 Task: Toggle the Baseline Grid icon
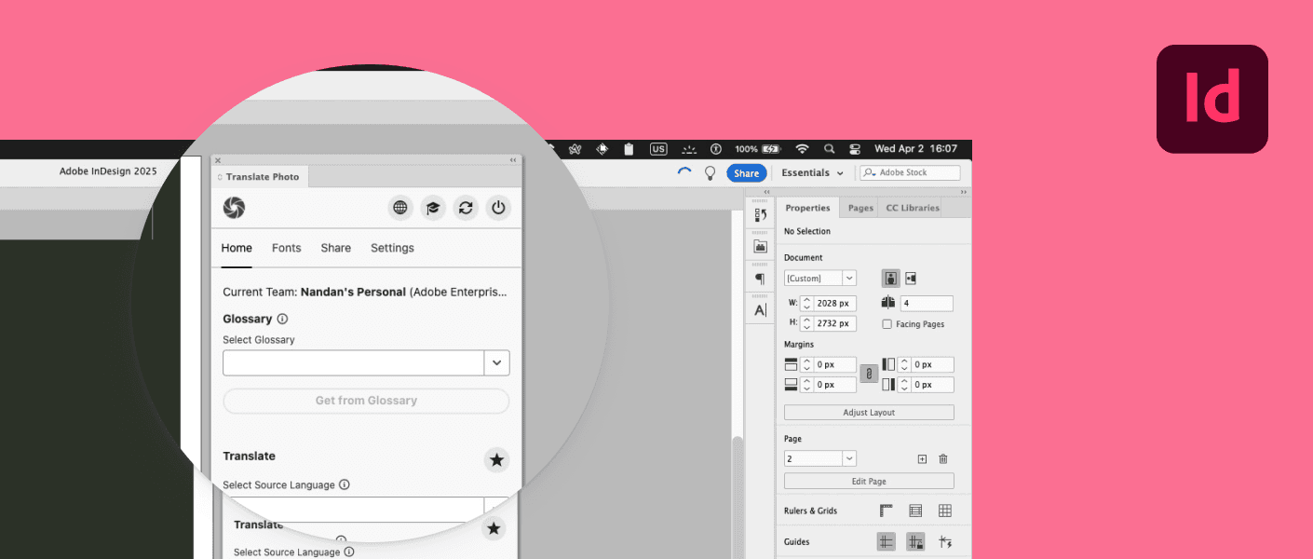915,511
